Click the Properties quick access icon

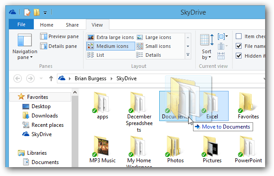27,12
